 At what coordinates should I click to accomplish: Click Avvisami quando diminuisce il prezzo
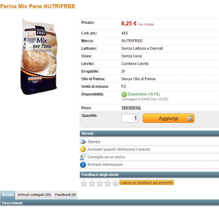click(x=119, y=149)
